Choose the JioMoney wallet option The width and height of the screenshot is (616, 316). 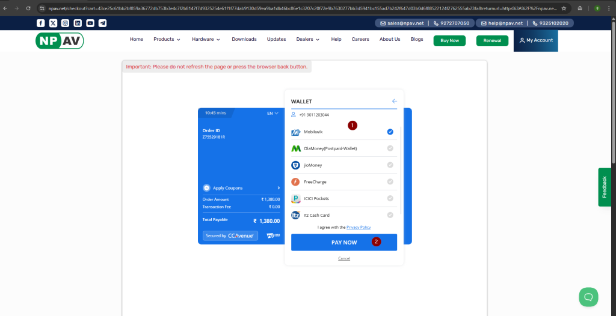pyautogui.click(x=390, y=165)
